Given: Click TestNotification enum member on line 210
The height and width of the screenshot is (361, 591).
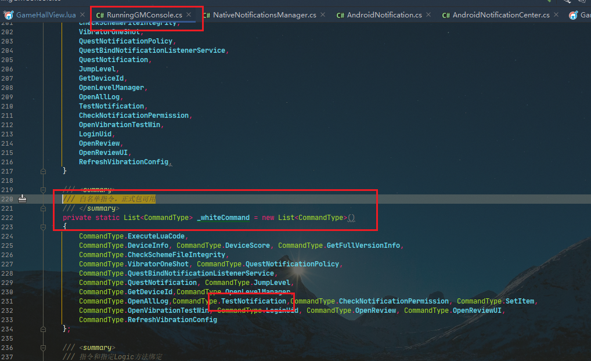Looking at the screenshot, I should pos(111,106).
